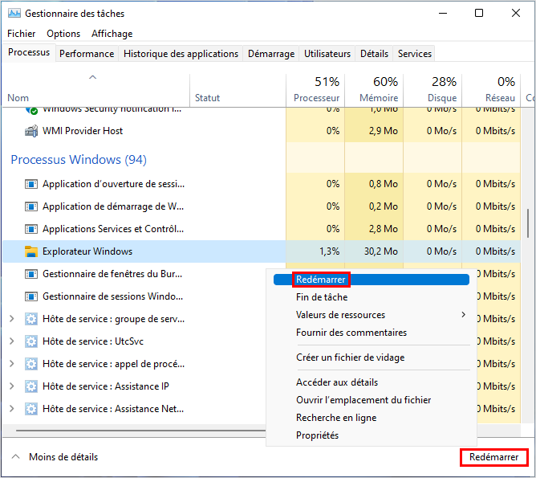Click the Redémarrer button at bottom right
Screen dimensions: 536x478
point(494,457)
